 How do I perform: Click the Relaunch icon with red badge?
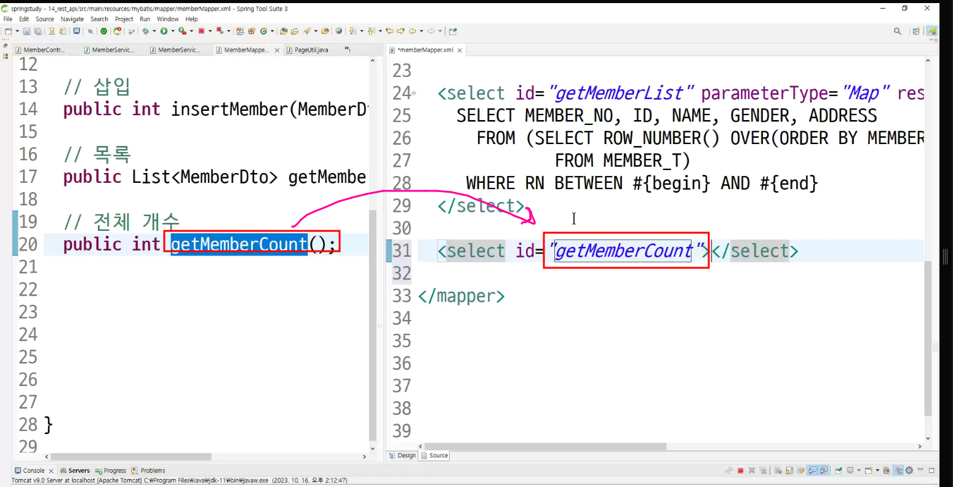(x=117, y=31)
